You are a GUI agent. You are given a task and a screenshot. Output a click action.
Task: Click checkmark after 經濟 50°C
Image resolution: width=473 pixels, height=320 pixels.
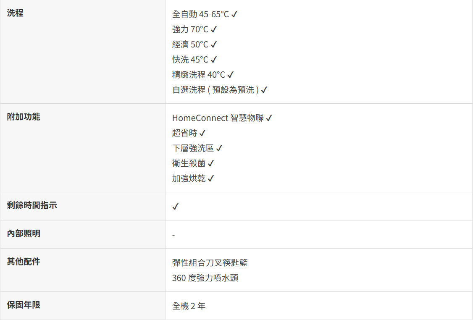pyautogui.click(x=214, y=45)
